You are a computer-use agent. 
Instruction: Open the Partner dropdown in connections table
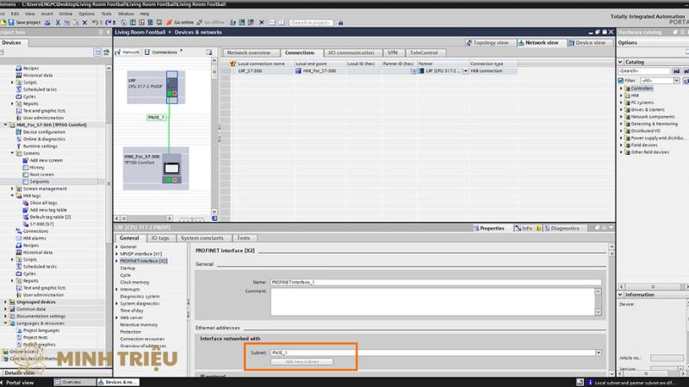click(x=465, y=71)
